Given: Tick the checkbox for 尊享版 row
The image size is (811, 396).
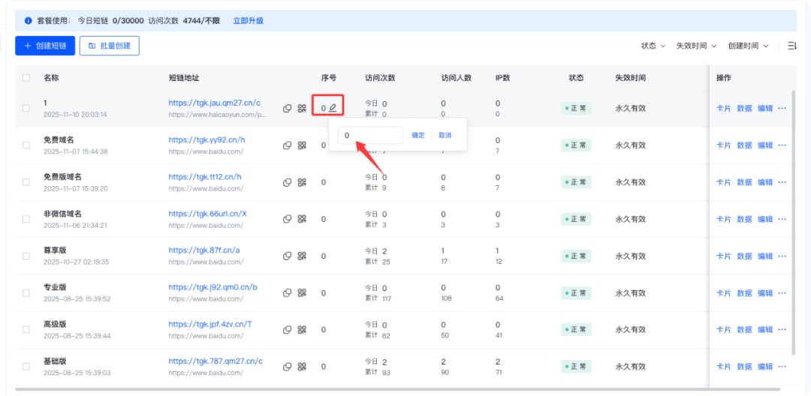Looking at the screenshot, I should tap(26, 256).
